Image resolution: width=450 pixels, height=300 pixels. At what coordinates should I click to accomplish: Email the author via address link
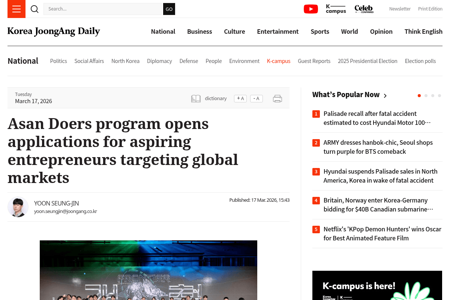(66, 211)
